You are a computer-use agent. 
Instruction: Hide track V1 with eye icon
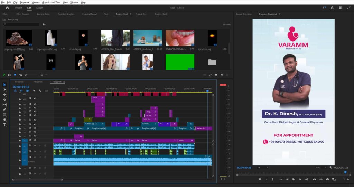pyautogui.click(x=35, y=140)
